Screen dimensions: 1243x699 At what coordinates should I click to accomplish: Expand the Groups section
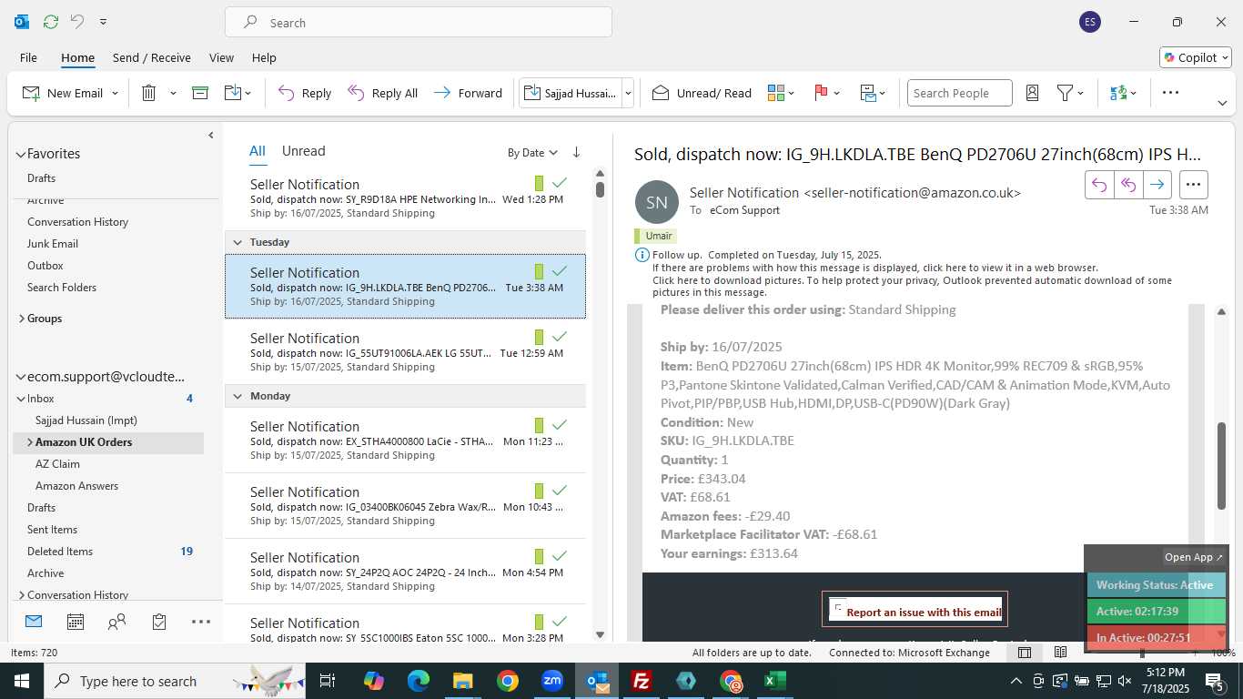coord(22,319)
